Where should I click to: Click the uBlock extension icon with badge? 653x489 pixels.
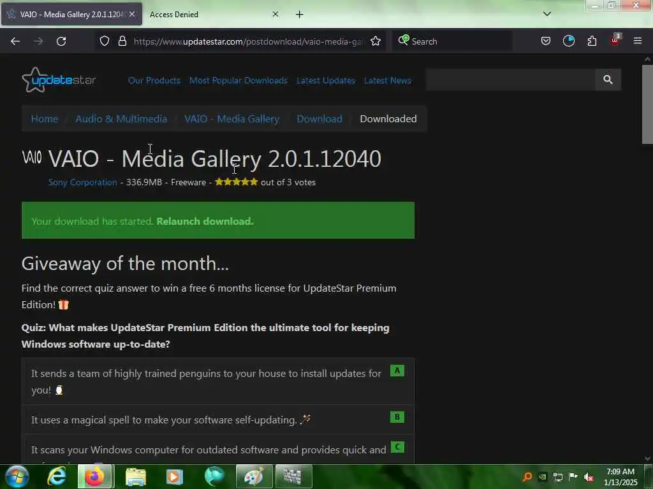coord(615,40)
